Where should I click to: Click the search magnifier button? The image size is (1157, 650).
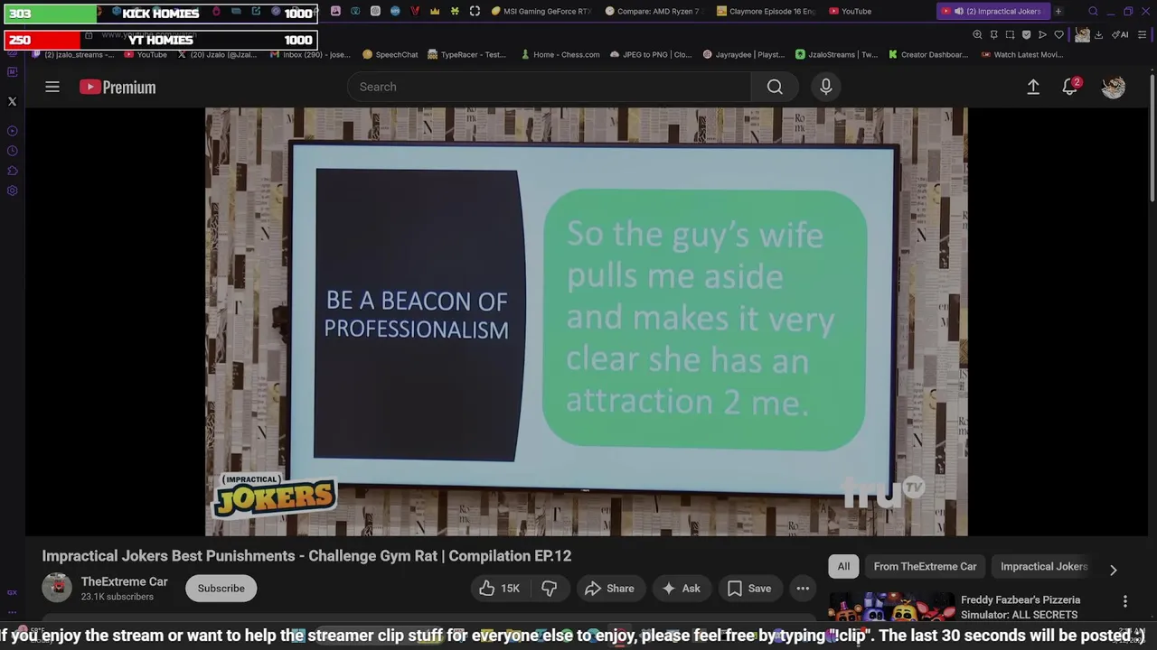coord(775,87)
